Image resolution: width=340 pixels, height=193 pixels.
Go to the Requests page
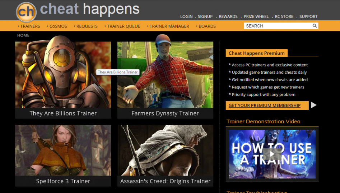[87, 26]
